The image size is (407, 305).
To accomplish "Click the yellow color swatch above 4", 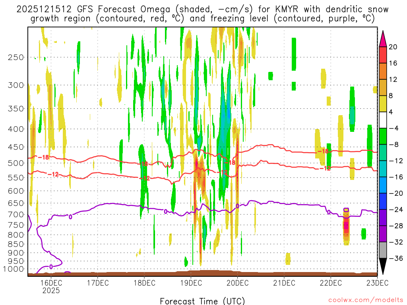I will tap(383, 104).
